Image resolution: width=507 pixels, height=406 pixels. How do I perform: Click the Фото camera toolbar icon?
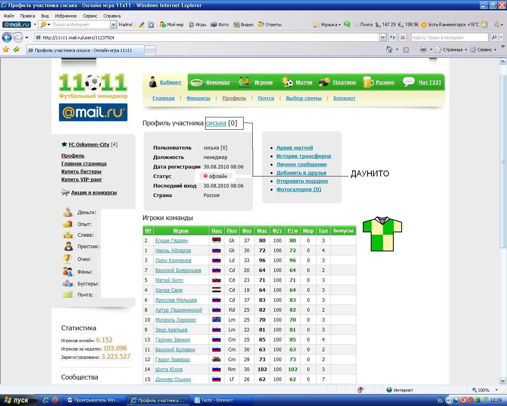point(214,25)
